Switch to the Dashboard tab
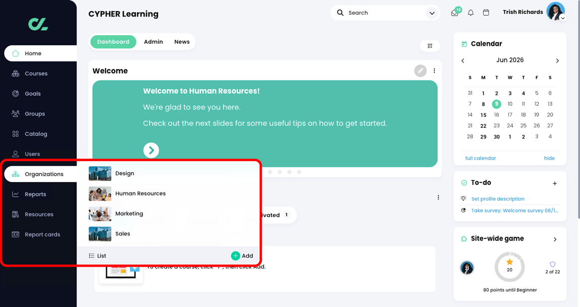 pyautogui.click(x=113, y=42)
